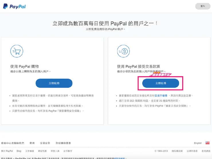Click the heading 使用 PayPal 購物

(24, 66)
